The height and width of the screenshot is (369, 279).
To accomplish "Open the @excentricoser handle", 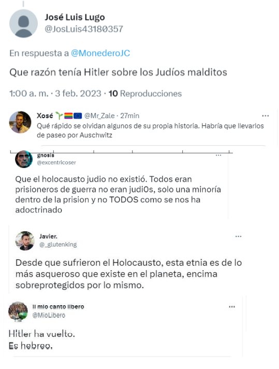I will coord(56,163).
